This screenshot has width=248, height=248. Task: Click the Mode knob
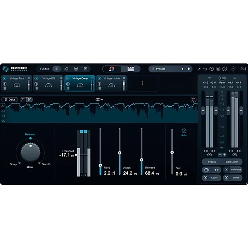(x=30, y=152)
